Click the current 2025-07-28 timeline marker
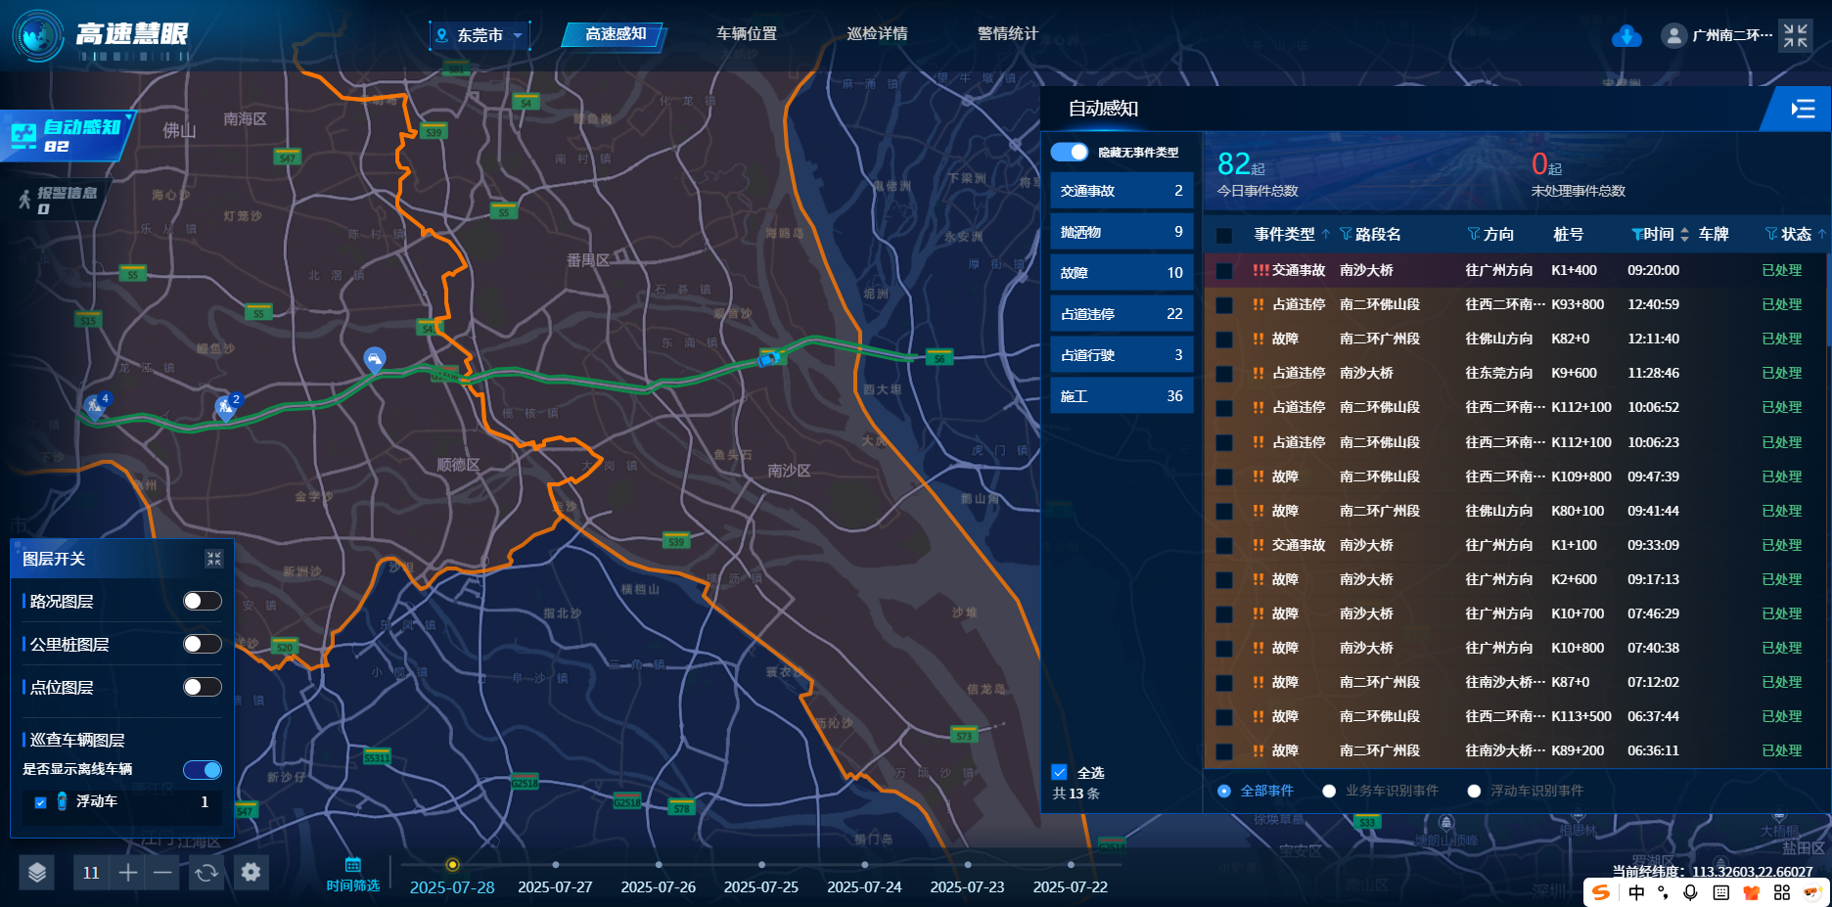 [x=452, y=865]
